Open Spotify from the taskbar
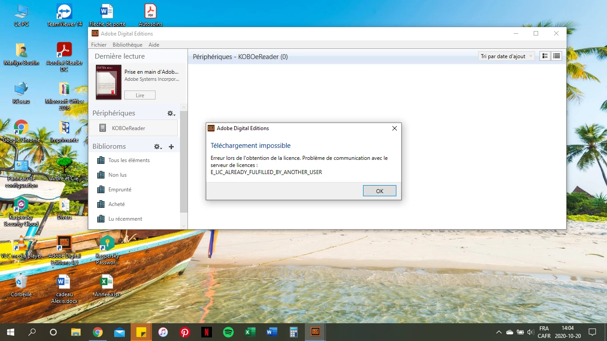607x341 pixels. coord(228,332)
